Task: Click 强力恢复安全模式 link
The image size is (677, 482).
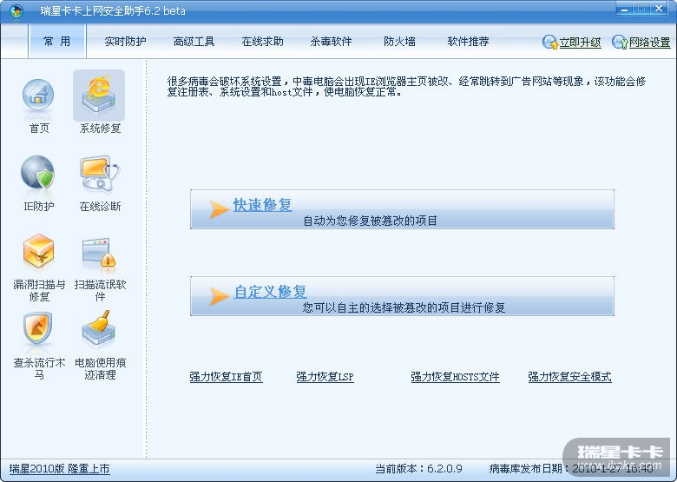Action: 569,377
